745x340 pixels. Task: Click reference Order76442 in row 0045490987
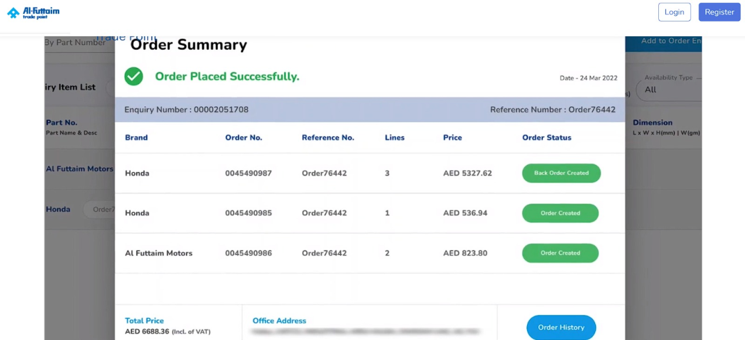click(324, 173)
